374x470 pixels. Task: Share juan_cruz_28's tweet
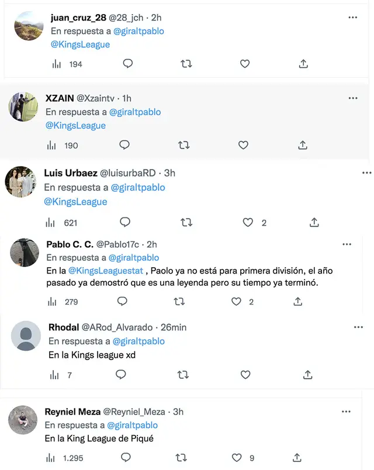tap(303, 64)
